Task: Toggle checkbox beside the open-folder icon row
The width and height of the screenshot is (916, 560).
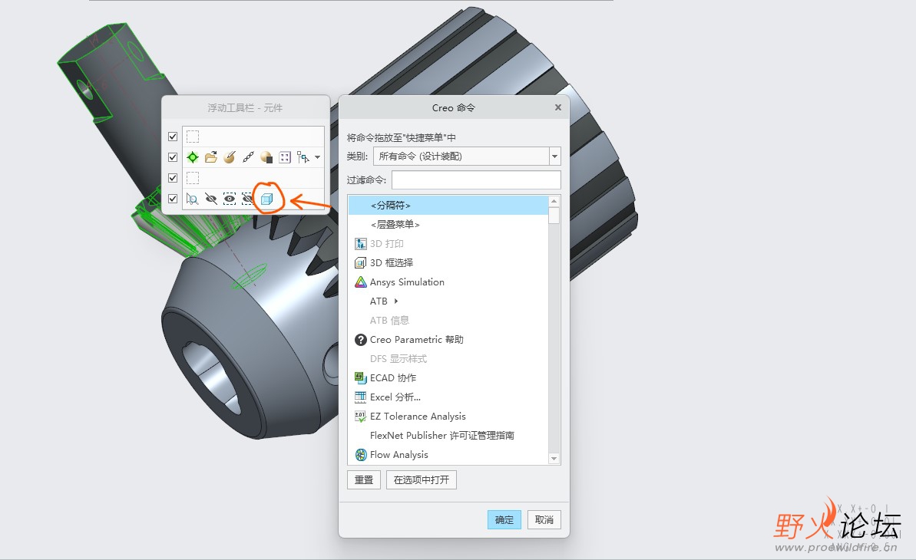Action: tap(172, 157)
